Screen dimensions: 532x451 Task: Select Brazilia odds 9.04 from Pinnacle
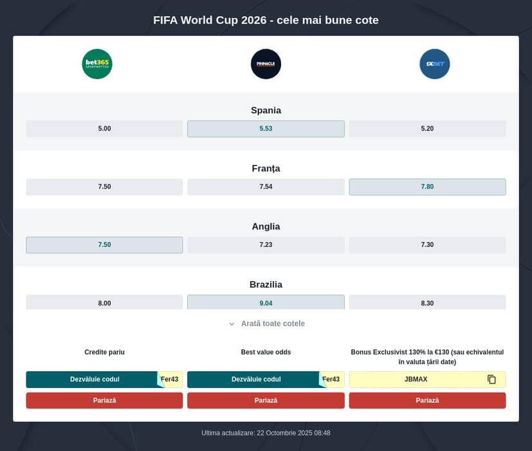tap(266, 302)
